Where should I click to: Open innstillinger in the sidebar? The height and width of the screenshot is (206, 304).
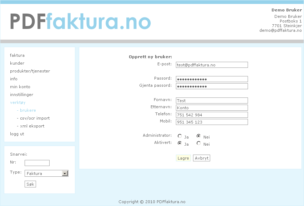point(21,95)
